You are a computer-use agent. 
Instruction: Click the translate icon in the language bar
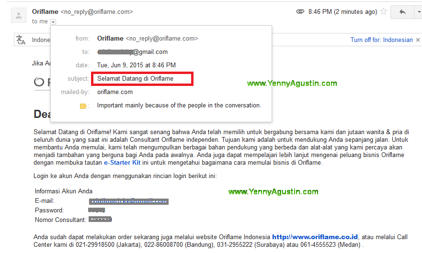coord(21,40)
